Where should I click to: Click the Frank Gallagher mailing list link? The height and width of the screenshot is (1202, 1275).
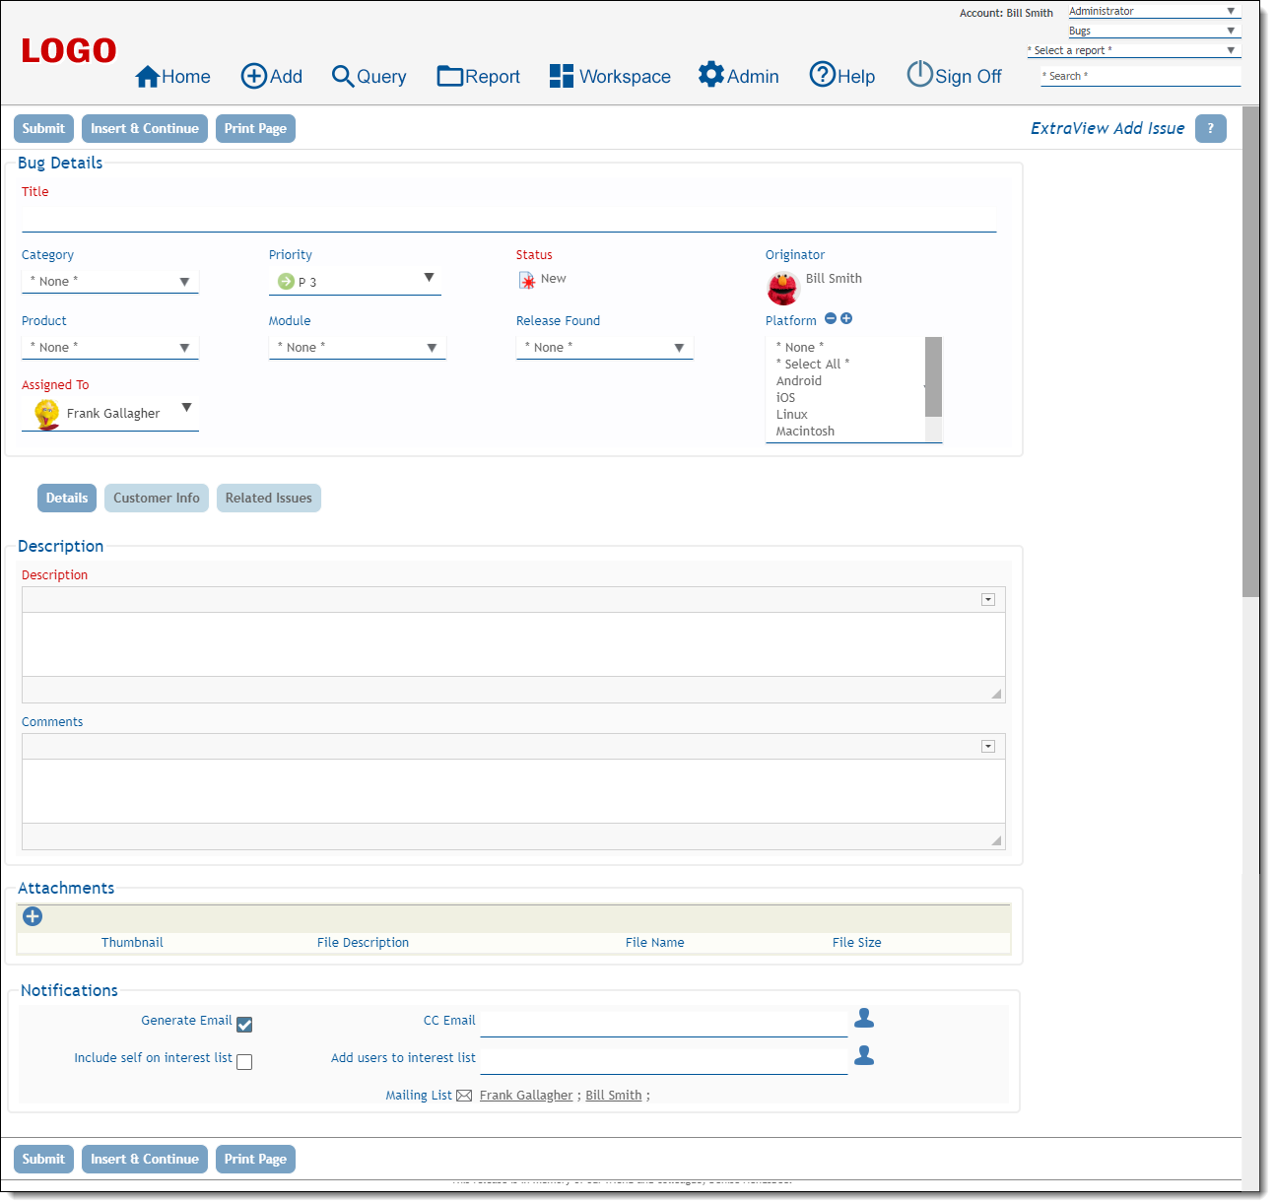tap(525, 1096)
